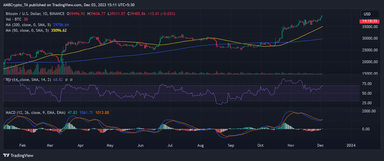Open the USD currency selector
Image resolution: width=384 pixels, height=161 pixels.
(367, 14)
